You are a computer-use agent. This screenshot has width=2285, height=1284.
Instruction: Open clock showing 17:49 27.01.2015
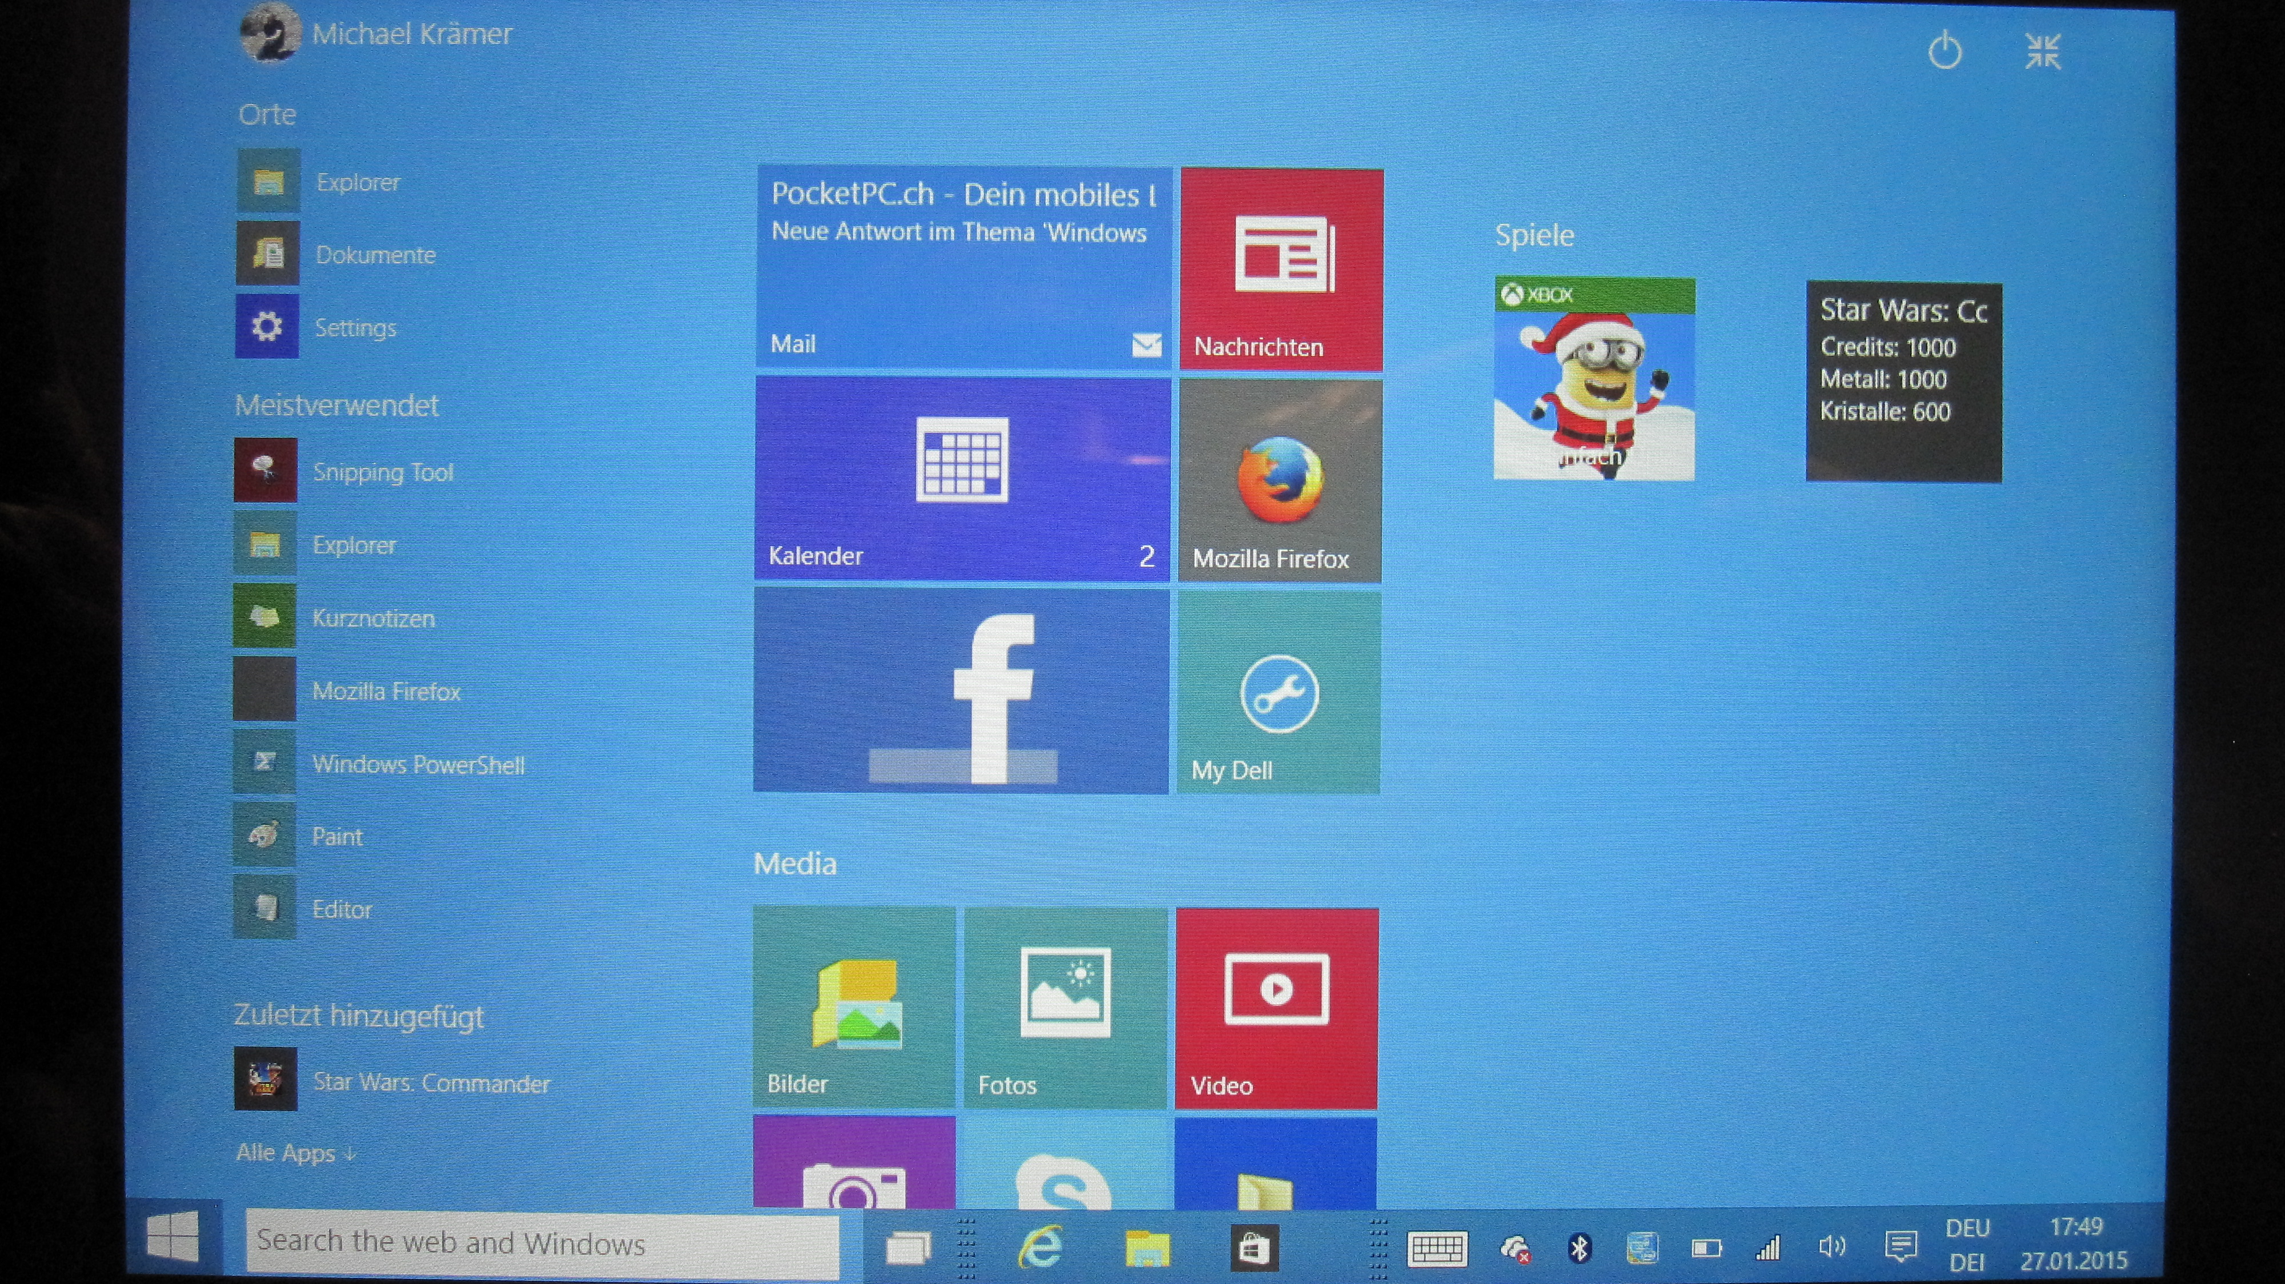coord(2075,1243)
